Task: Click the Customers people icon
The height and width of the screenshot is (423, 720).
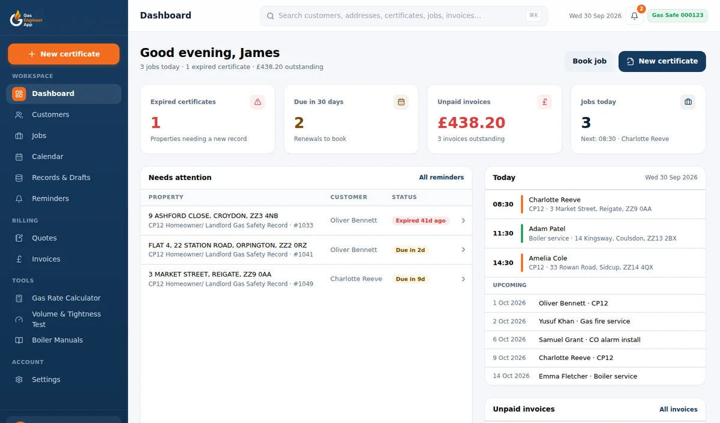Action: point(19,115)
